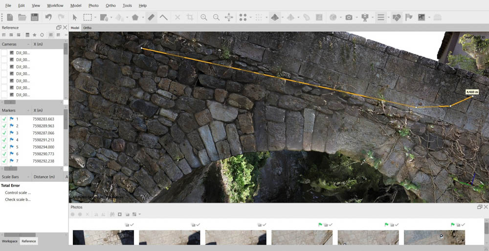Select the 'Control scale ...' row
Screen dimensions: 489x251
(x=18, y=192)
